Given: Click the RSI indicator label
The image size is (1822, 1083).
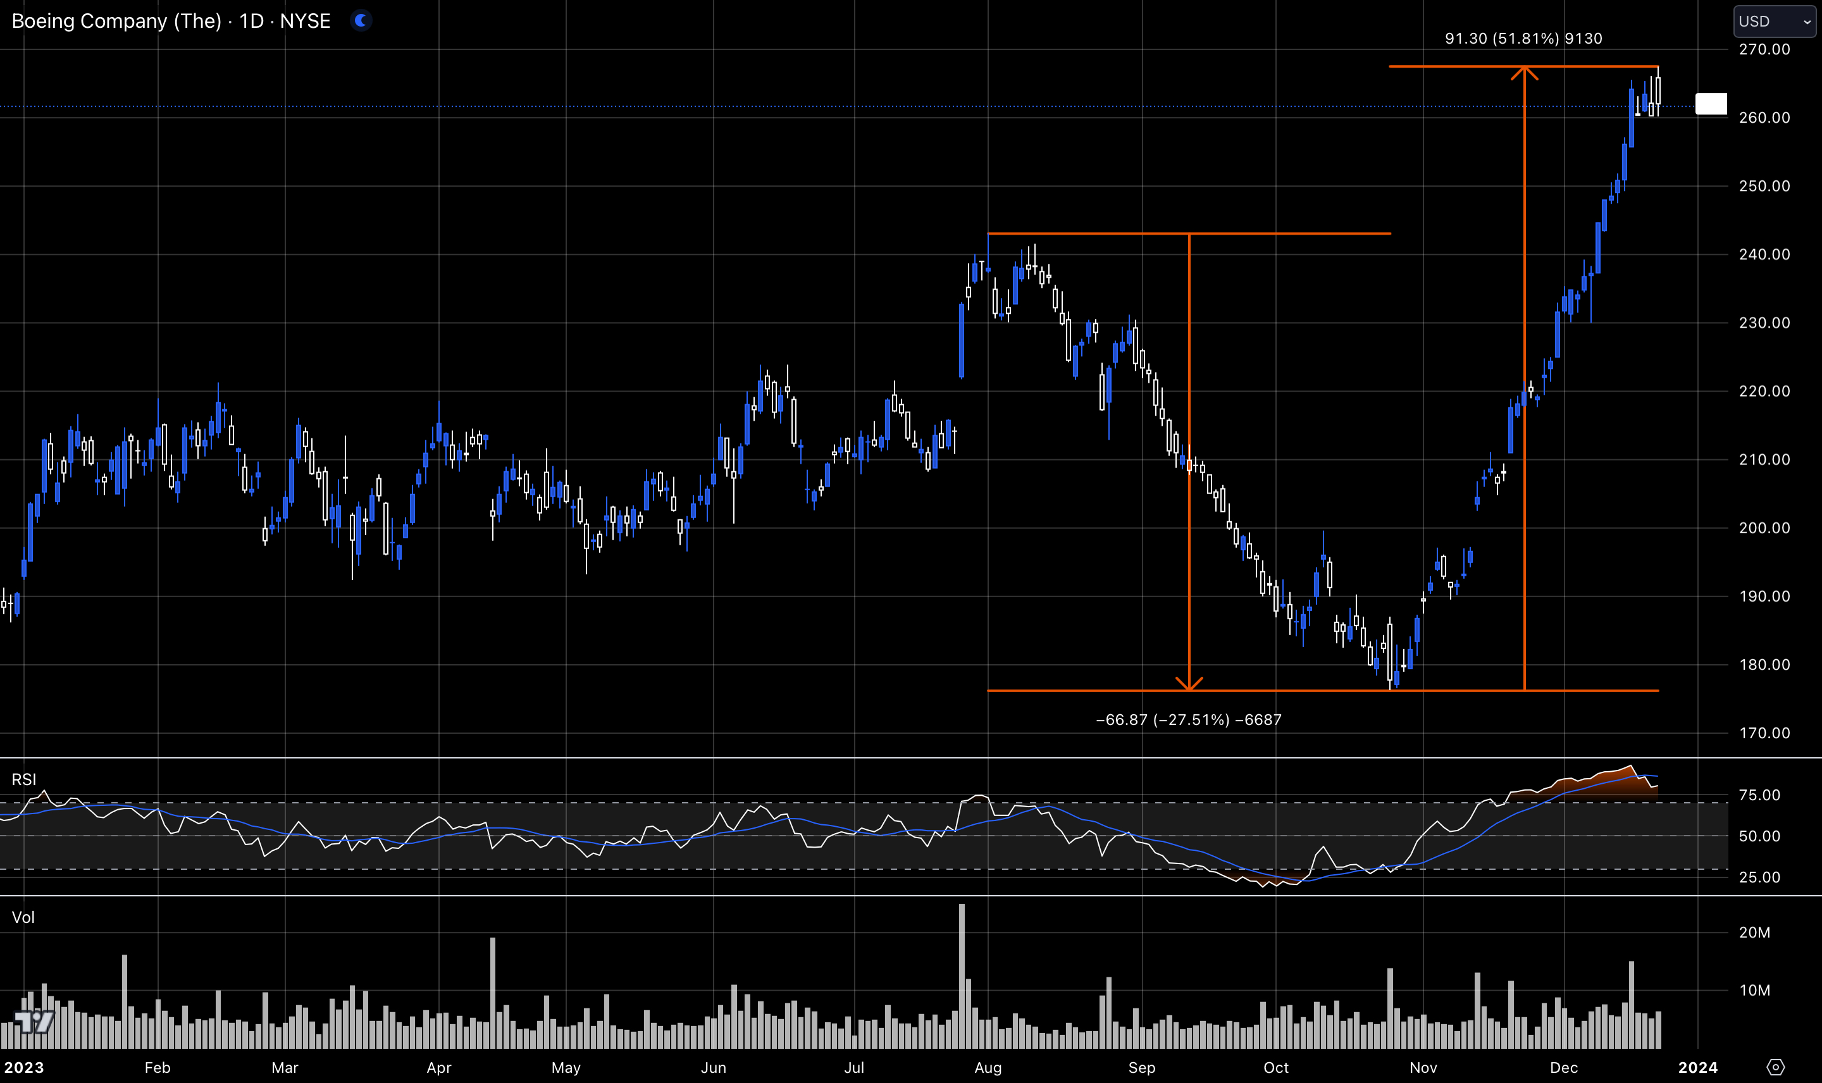Looking at the screenshot, I should coord(24,779).
